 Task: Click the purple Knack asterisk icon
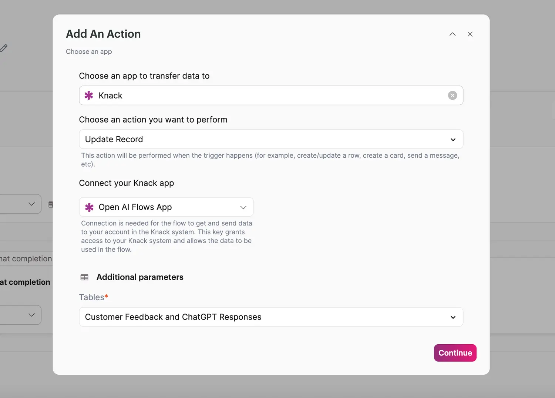(89, 95)
